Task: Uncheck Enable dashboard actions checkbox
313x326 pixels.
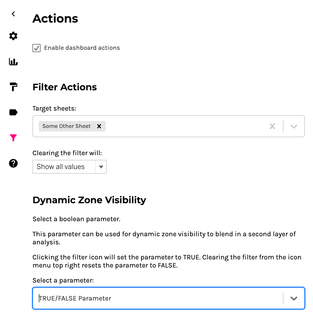Action: 37,48
